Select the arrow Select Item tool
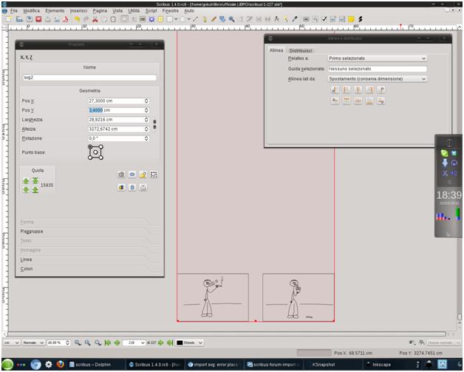Screen dimensions: 464x372 tap(125, 19)
